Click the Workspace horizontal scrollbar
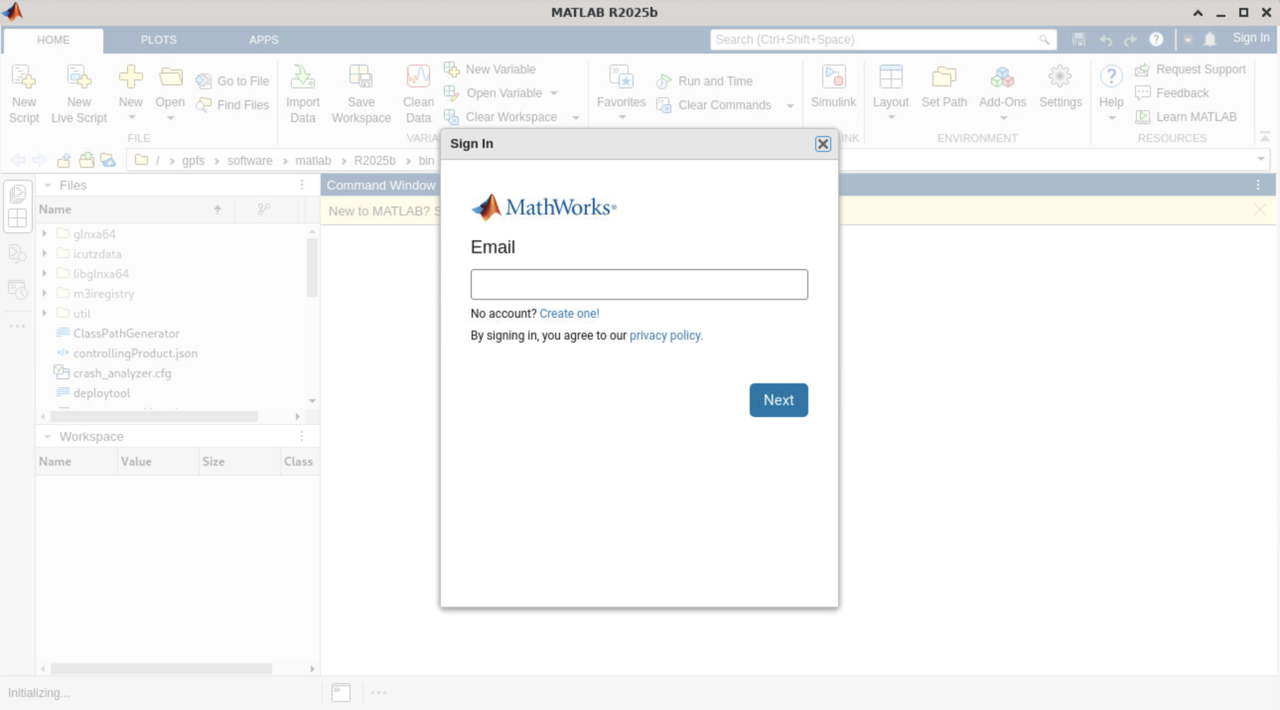The image size is (1280, 710). click(161, 668)
